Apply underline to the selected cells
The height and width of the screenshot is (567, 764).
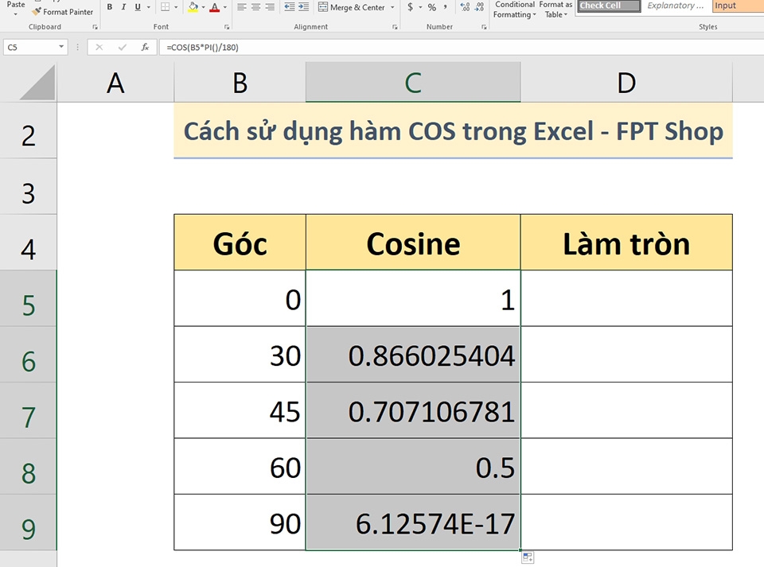[x=136, y=6]
